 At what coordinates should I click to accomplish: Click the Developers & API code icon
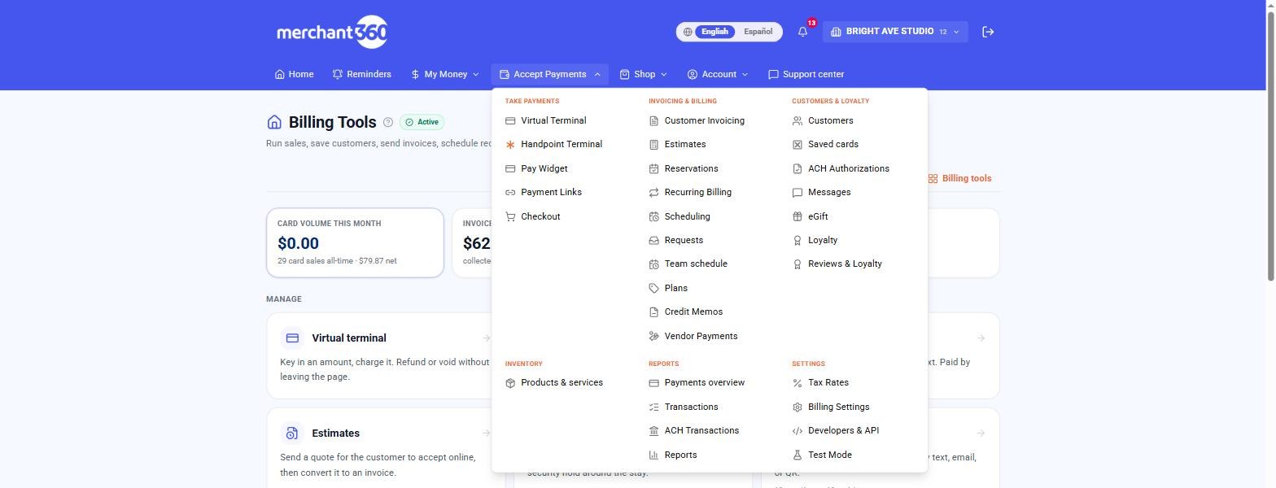point(797,431)
